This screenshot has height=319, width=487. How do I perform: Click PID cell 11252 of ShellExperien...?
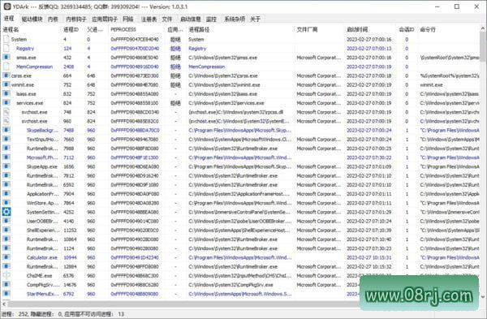[x=70, y=231]
